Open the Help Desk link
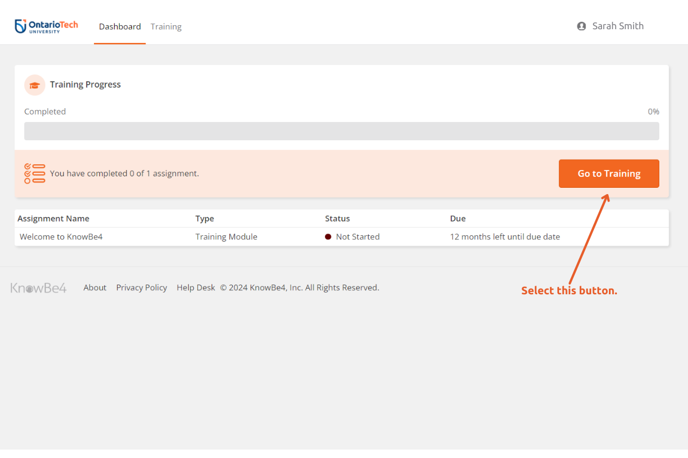The width and height of the screenshot is (688, 458). [196, 288]
